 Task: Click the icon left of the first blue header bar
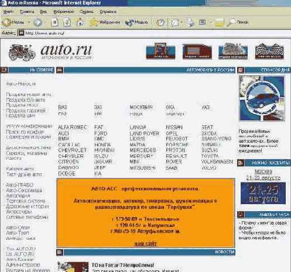[4, 70]
